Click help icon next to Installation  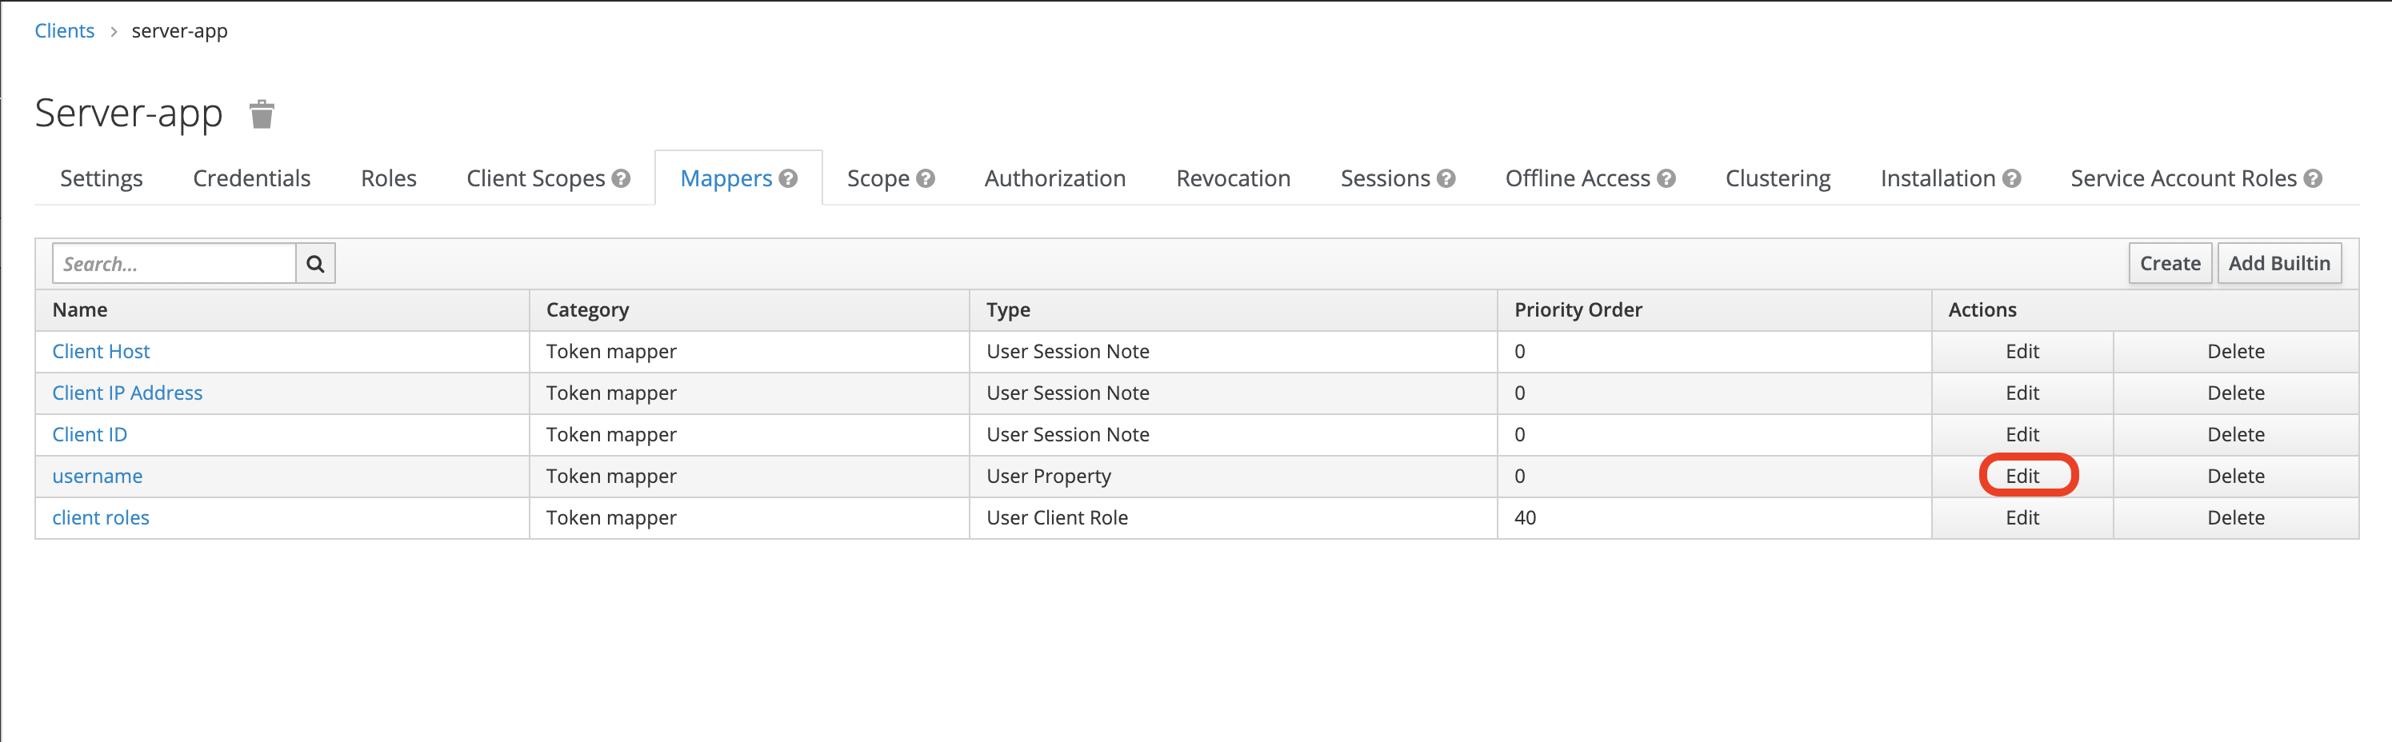2011,178
